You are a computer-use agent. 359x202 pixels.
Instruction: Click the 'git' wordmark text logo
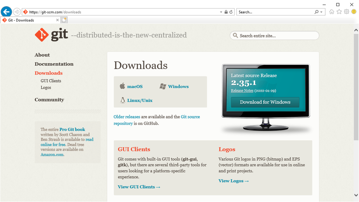pos(59,35)
